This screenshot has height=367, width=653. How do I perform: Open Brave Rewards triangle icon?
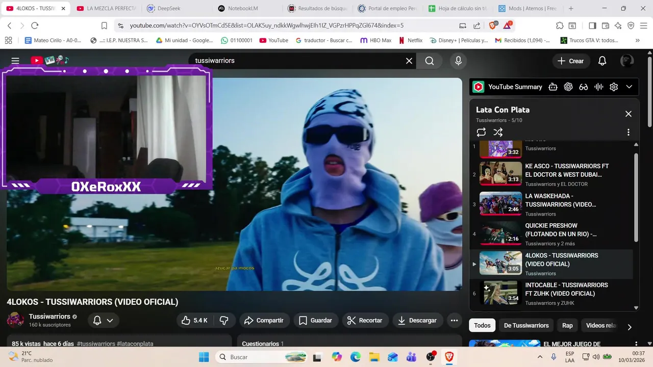[508, 25]
